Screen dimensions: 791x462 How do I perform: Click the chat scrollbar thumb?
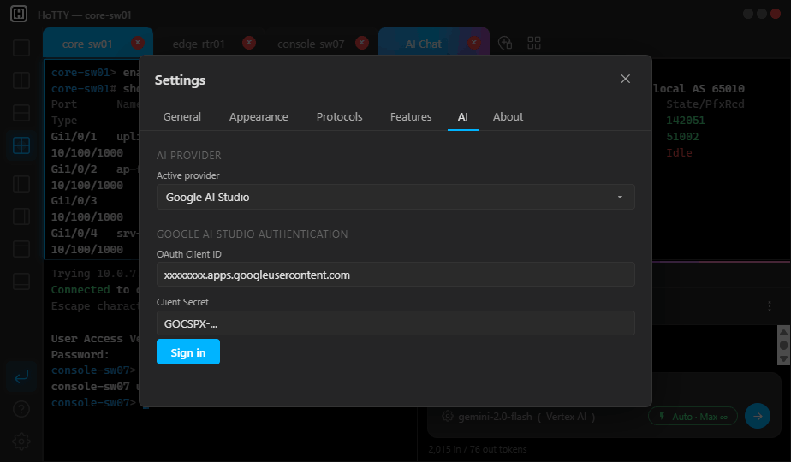(783, 345)
